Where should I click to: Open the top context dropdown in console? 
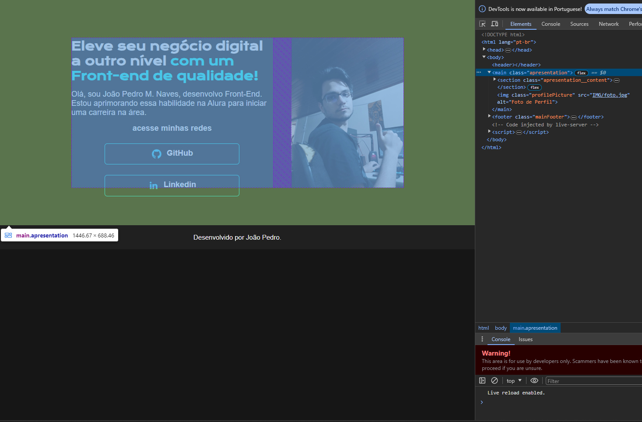coord(514,381)
